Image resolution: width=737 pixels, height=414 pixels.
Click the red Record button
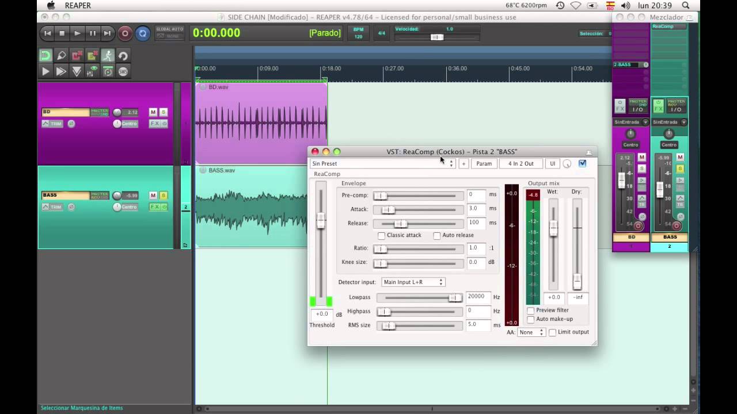coord(125,33)
